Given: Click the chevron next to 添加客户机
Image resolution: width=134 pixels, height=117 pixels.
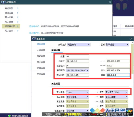Looking at the screenshot, I should click(x=18, y=26).
